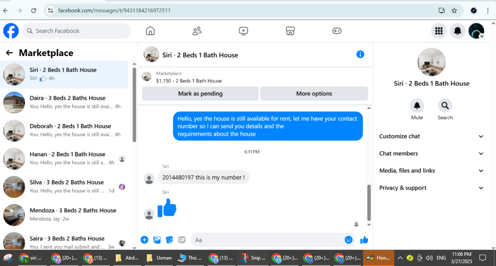Click the message '2014480197 this is my number !'
Screen dimensions: 496x266
tap(204, 177)
